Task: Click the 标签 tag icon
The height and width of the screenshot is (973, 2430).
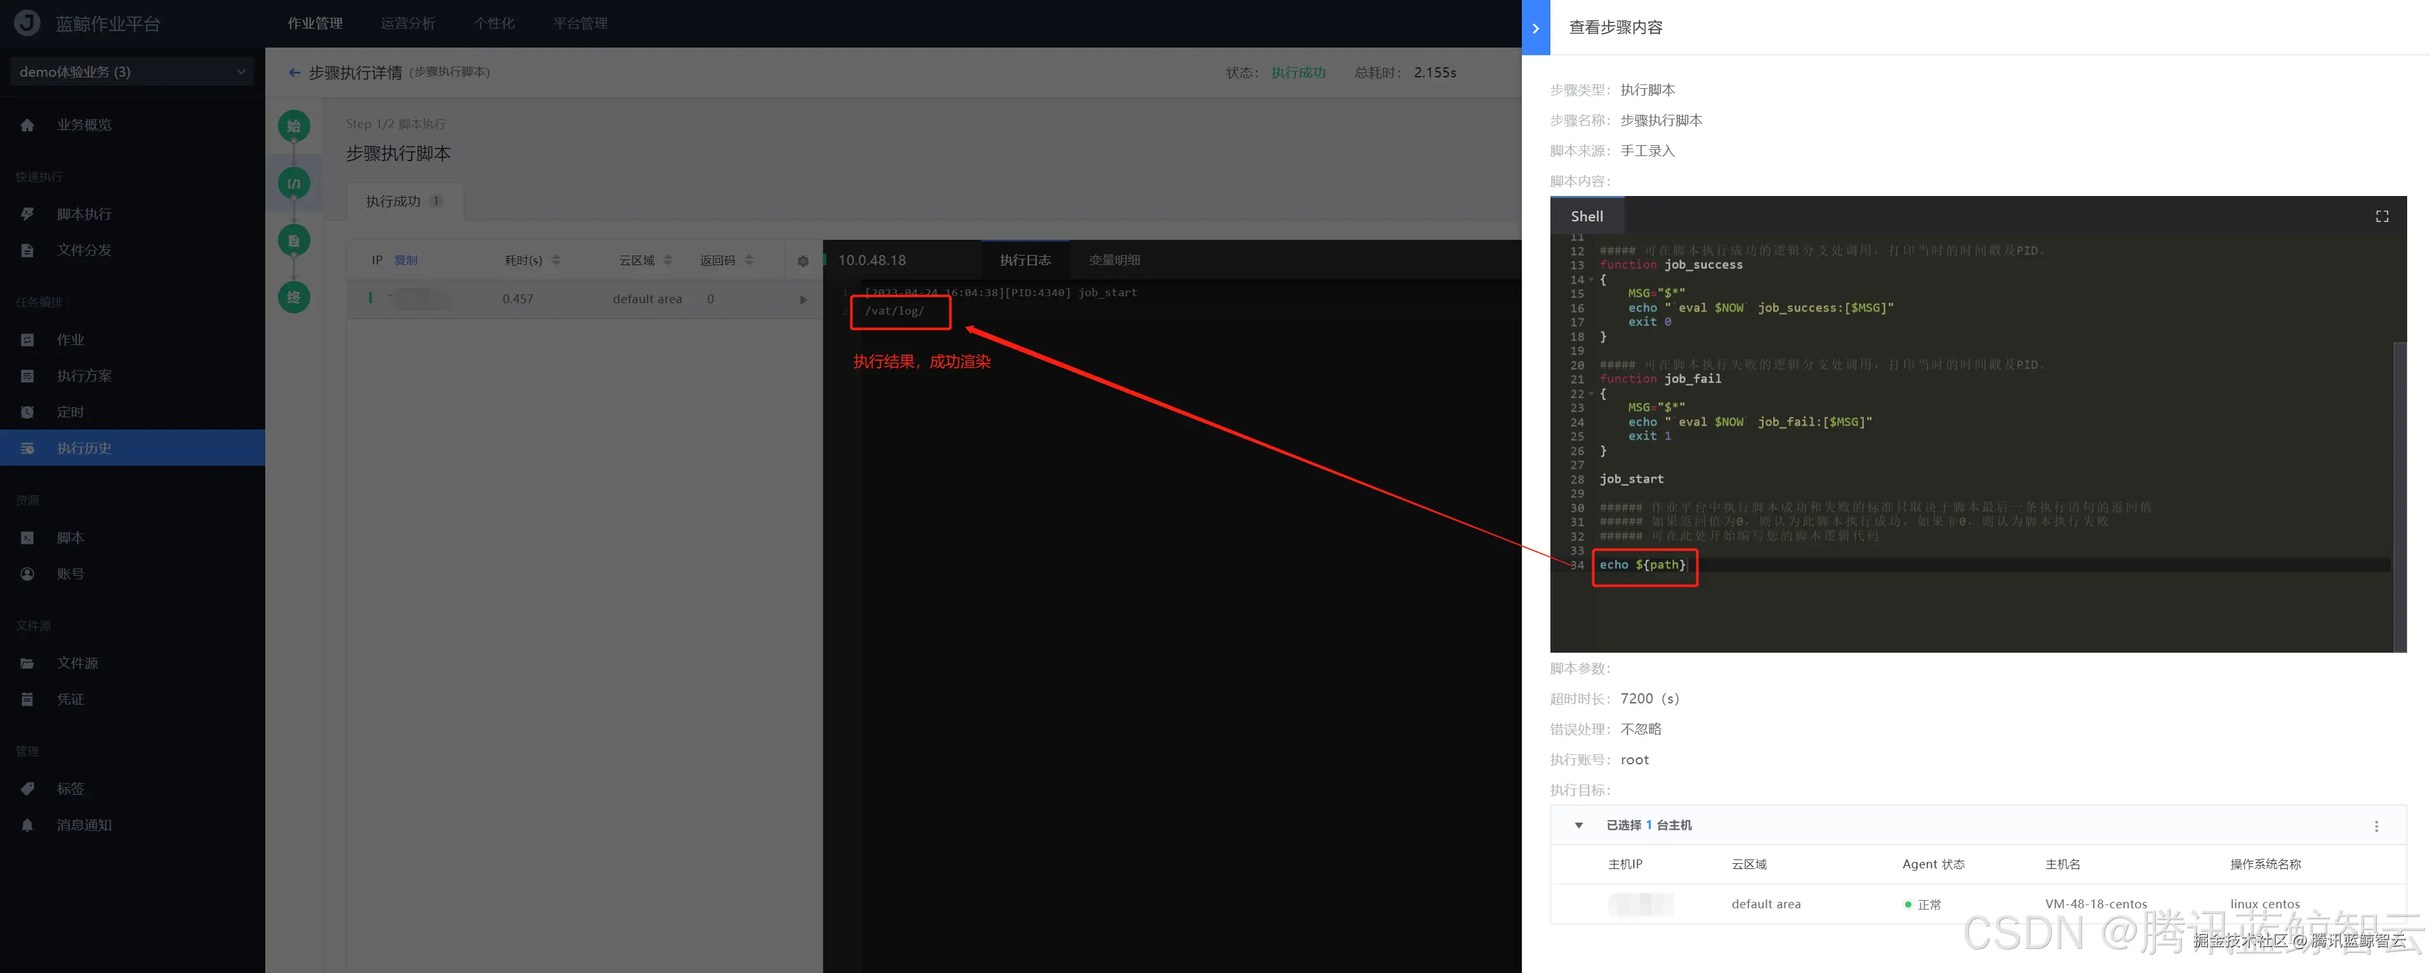Action: coord(27,788)
